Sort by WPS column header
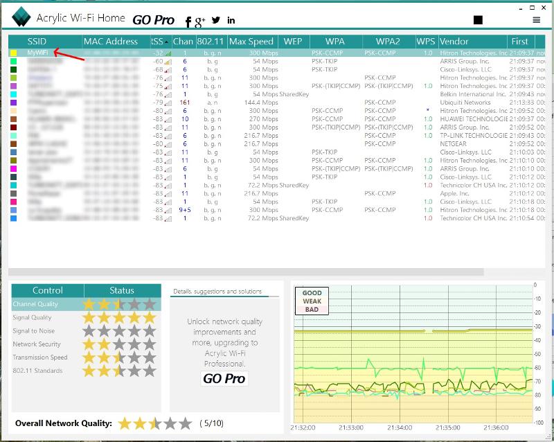The height and width of the screenshot is (442, 554). (427, 42)
